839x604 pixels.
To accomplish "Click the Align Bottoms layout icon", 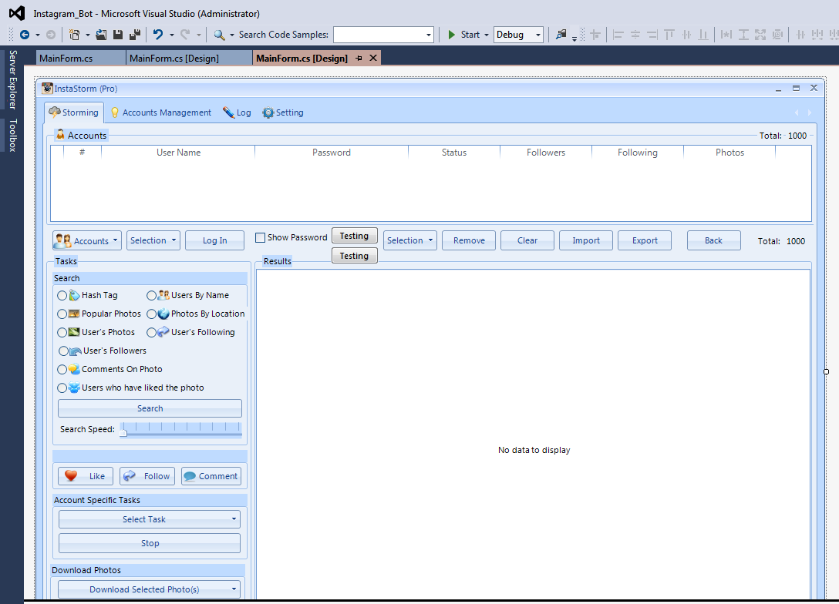I will tap(703, 35).
